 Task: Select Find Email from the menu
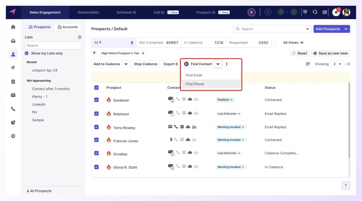(x=211, y=75)
